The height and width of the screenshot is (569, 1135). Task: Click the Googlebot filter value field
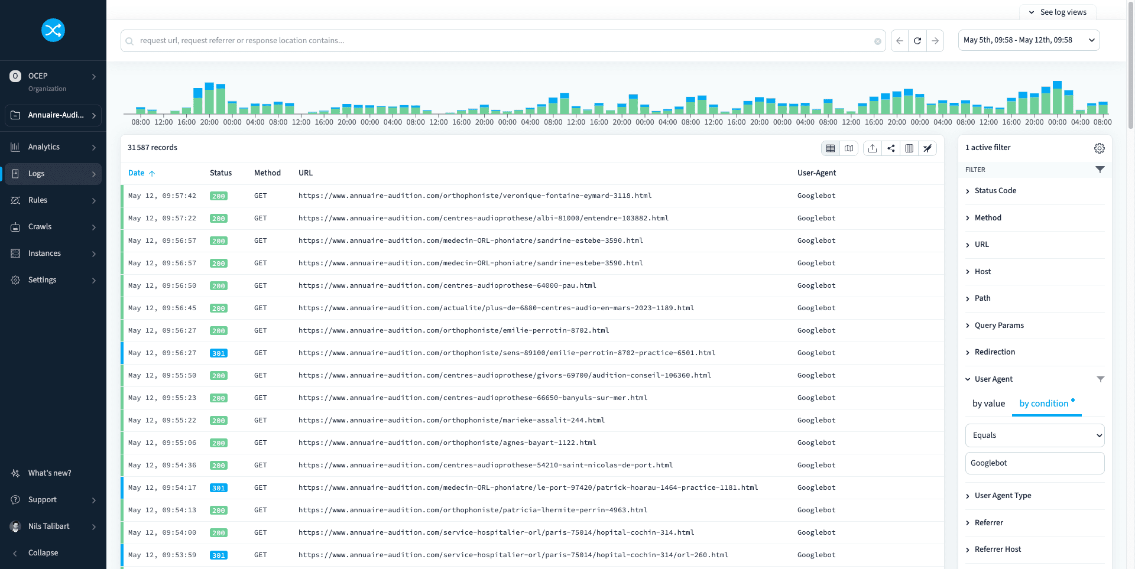pos(1035,463)
